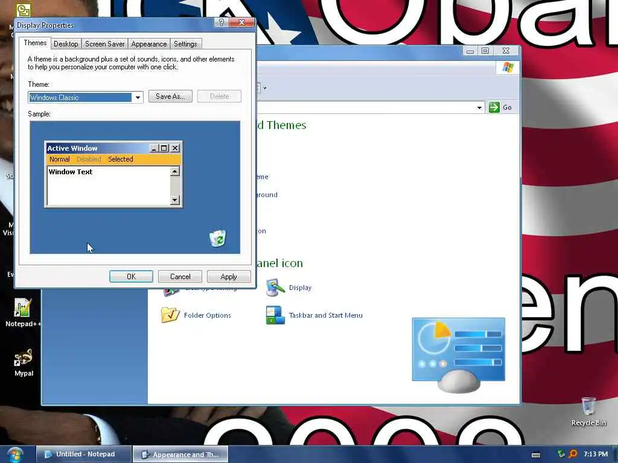618x463 pixels.
Task: Switch to the Untitled - Notepad taskbar button
Action: pos(83,454)
